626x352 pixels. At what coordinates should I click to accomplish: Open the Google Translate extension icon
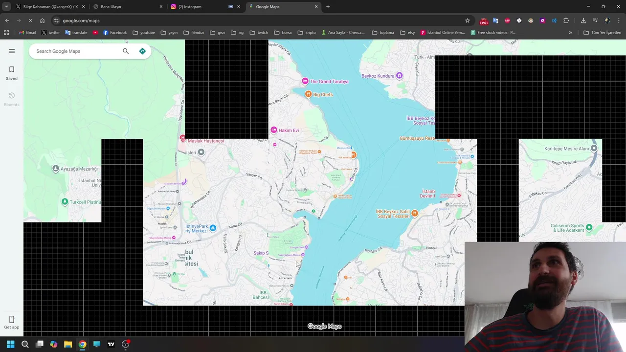pos(495,21)
